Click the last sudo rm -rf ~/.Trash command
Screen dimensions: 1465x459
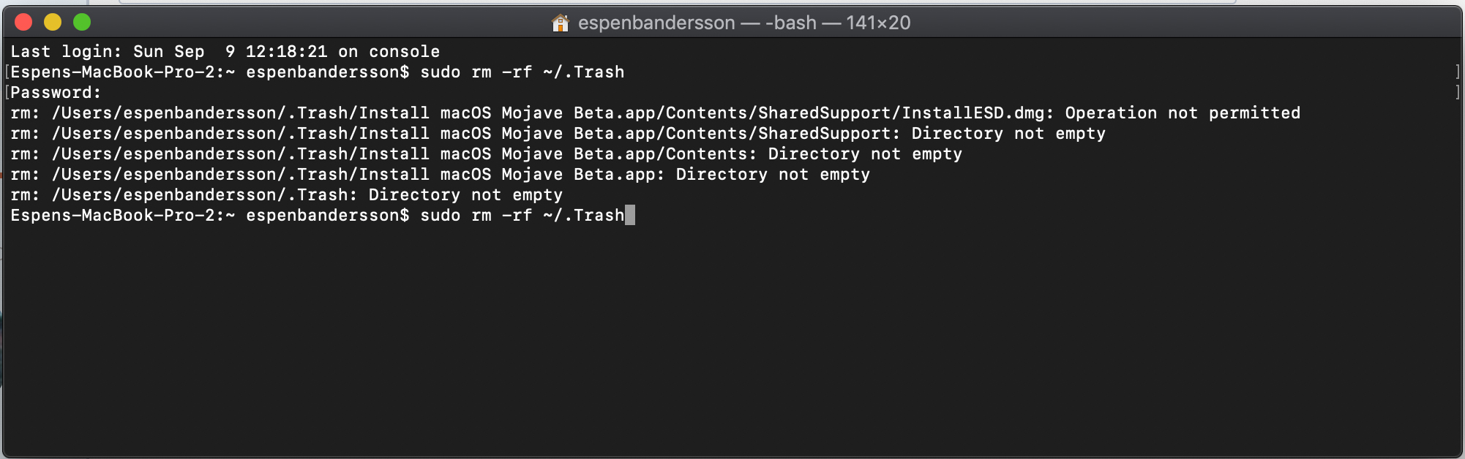tap(522, 215)
